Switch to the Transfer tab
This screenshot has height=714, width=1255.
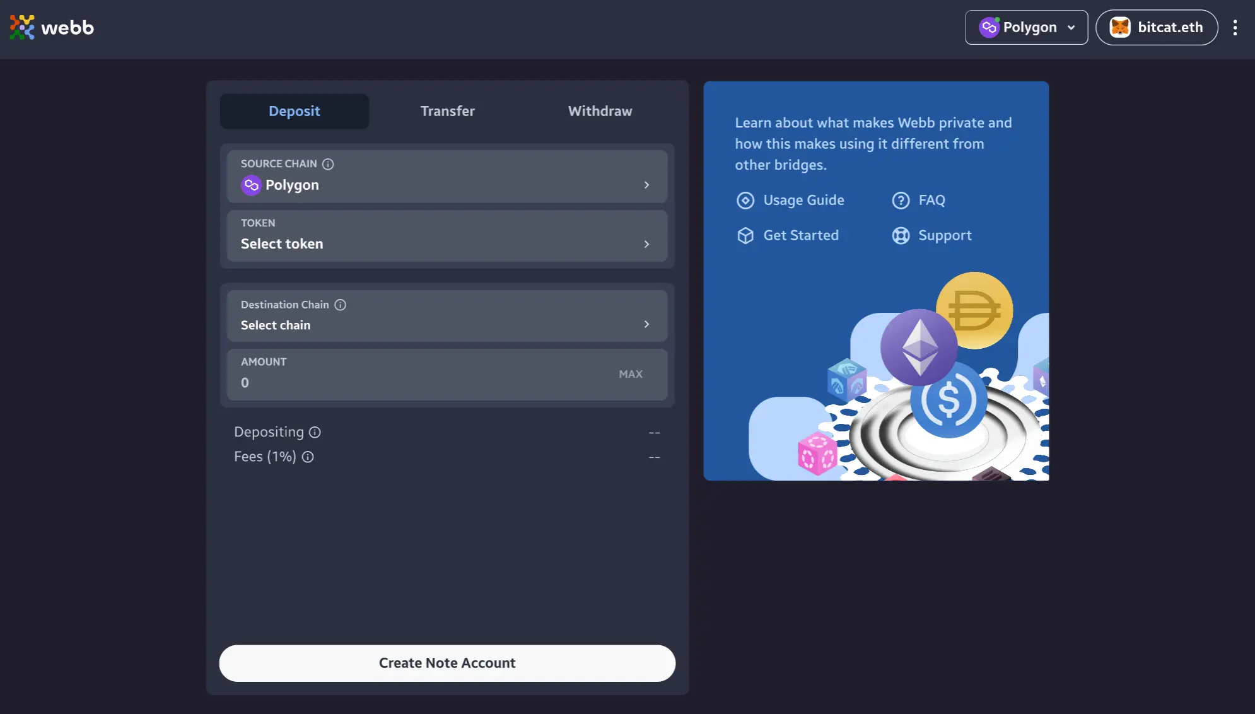pyautogui.click(x=447, y=110)
